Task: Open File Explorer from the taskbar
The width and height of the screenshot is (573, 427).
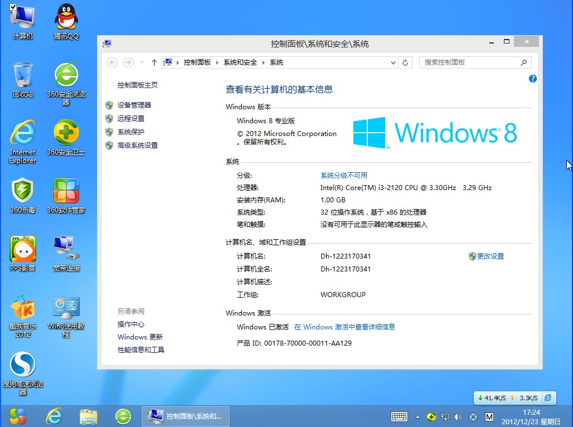Action: (89, 416)
